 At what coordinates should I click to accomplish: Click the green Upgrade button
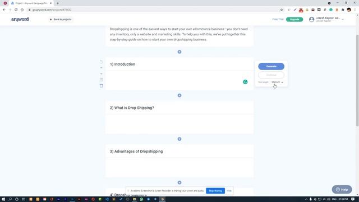click(x=294, y=20)
